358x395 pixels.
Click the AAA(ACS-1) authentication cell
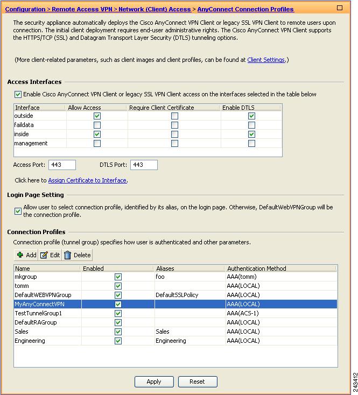(x=282, y=313)
